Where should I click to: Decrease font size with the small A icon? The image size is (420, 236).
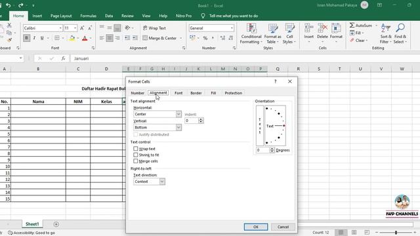[90, 28]
